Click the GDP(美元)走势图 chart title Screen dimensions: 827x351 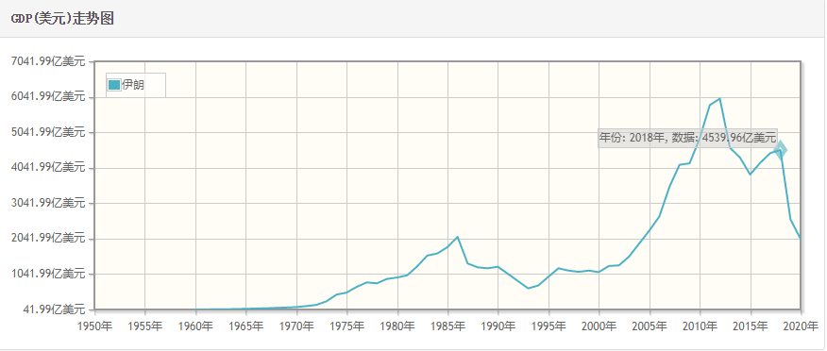pos(62,19)
